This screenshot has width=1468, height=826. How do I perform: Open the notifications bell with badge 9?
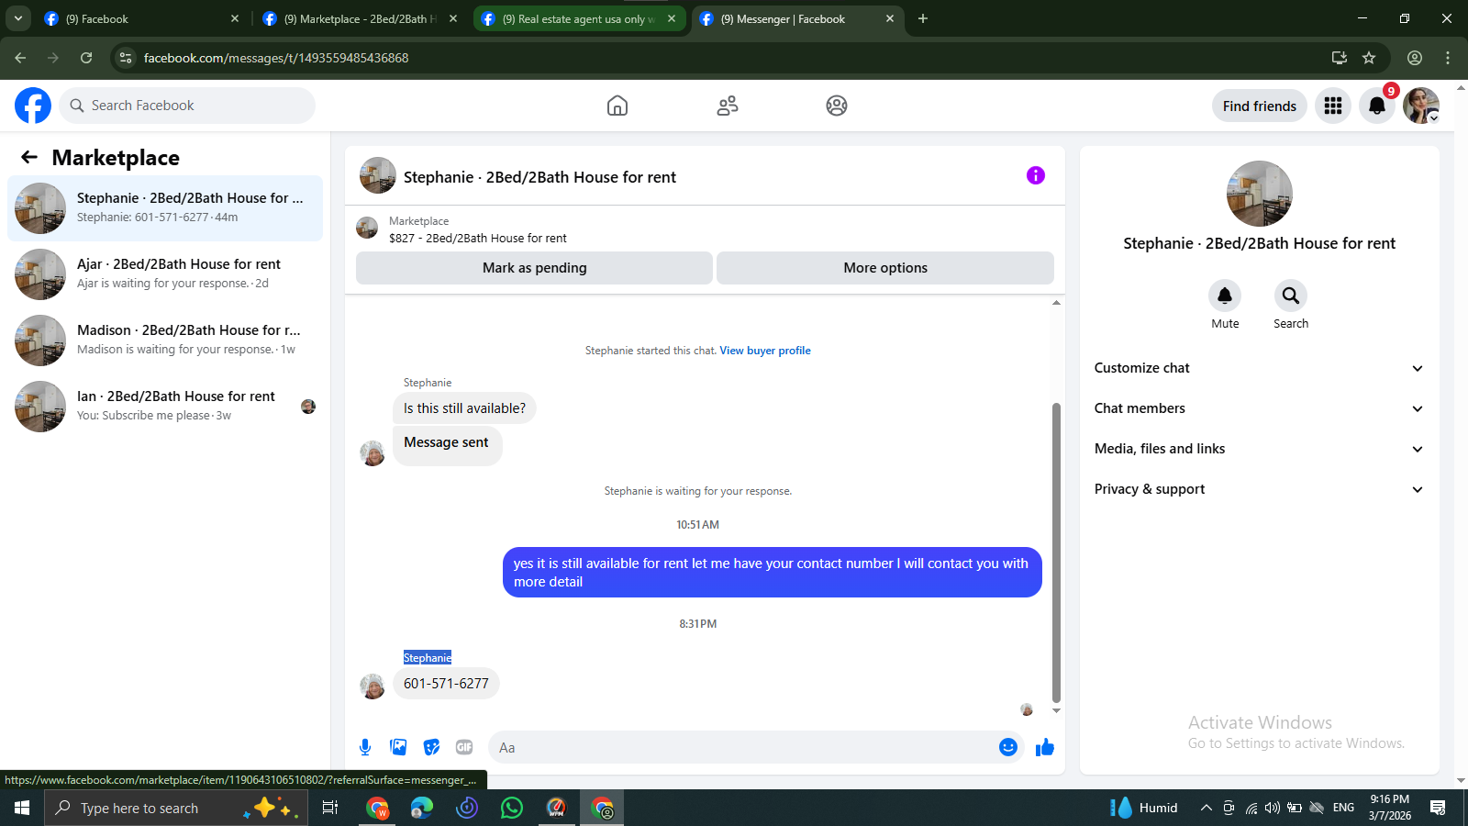1377,106
